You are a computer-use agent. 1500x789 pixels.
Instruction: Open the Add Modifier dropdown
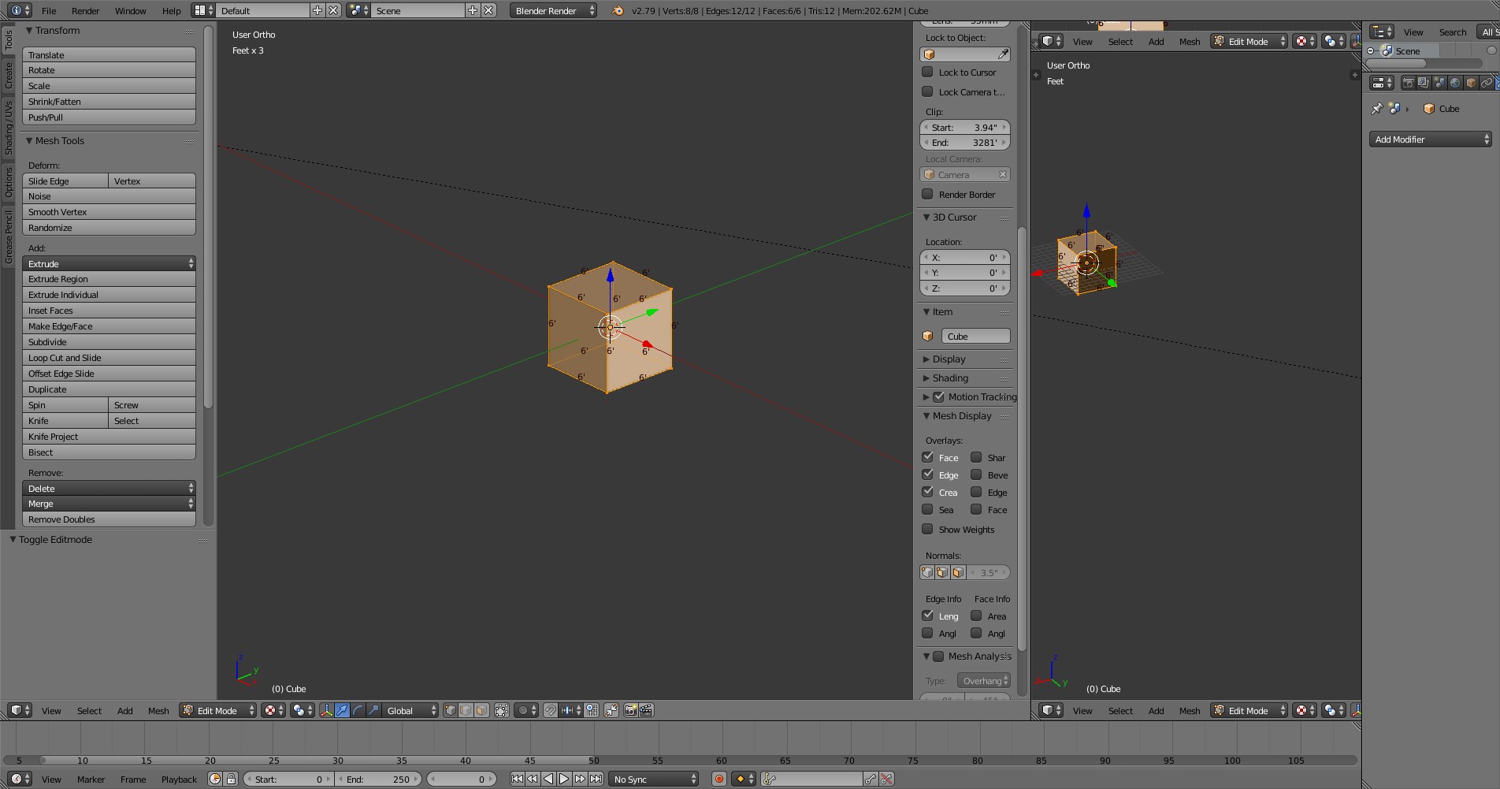point(1430,140)
